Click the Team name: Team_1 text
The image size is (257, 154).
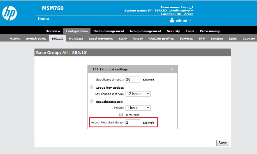point(177,7)
